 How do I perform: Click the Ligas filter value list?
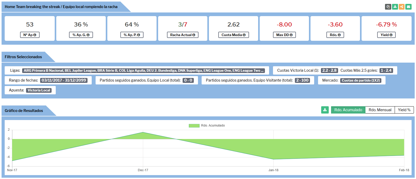pyautogui.click(x=144, y=70)
